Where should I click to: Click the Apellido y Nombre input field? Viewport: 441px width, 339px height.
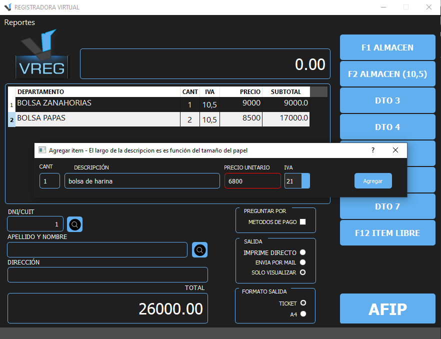coord(97,250)
